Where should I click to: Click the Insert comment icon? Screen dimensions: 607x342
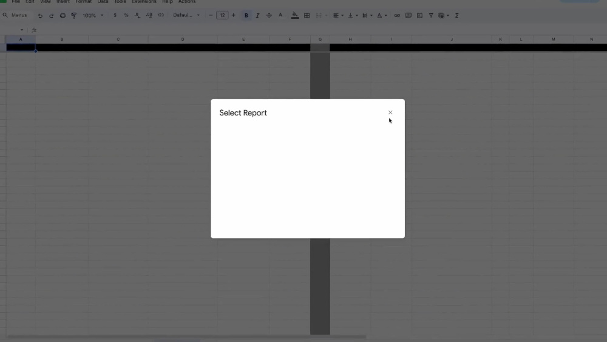click(409, 16)
